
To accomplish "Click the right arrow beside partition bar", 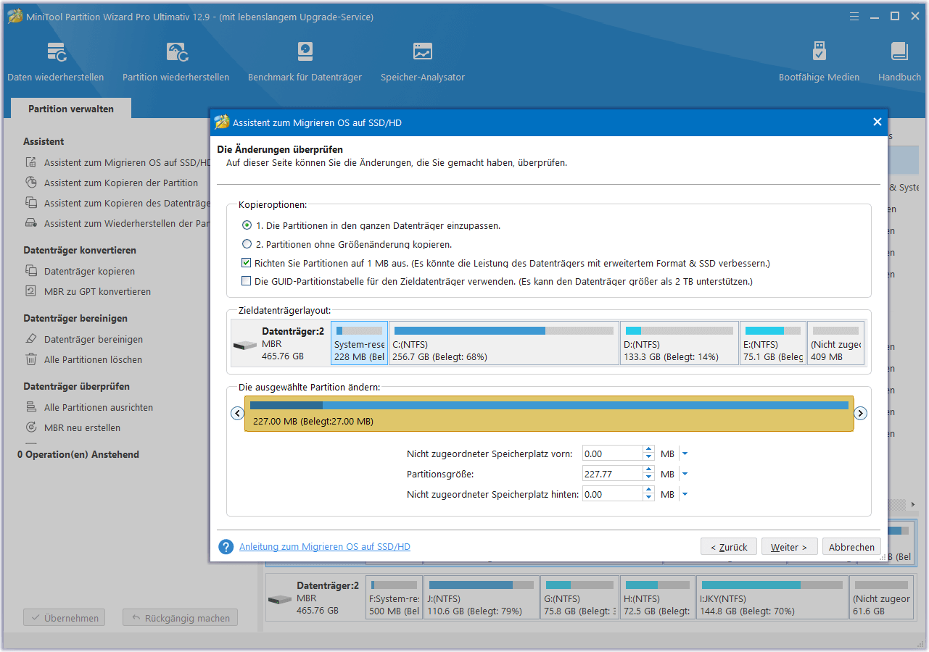I will [861, 414].
